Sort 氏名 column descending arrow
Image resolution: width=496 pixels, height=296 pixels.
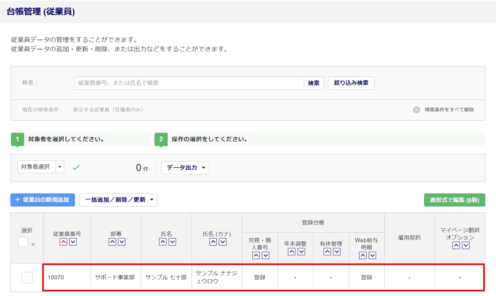pos(172,242)
